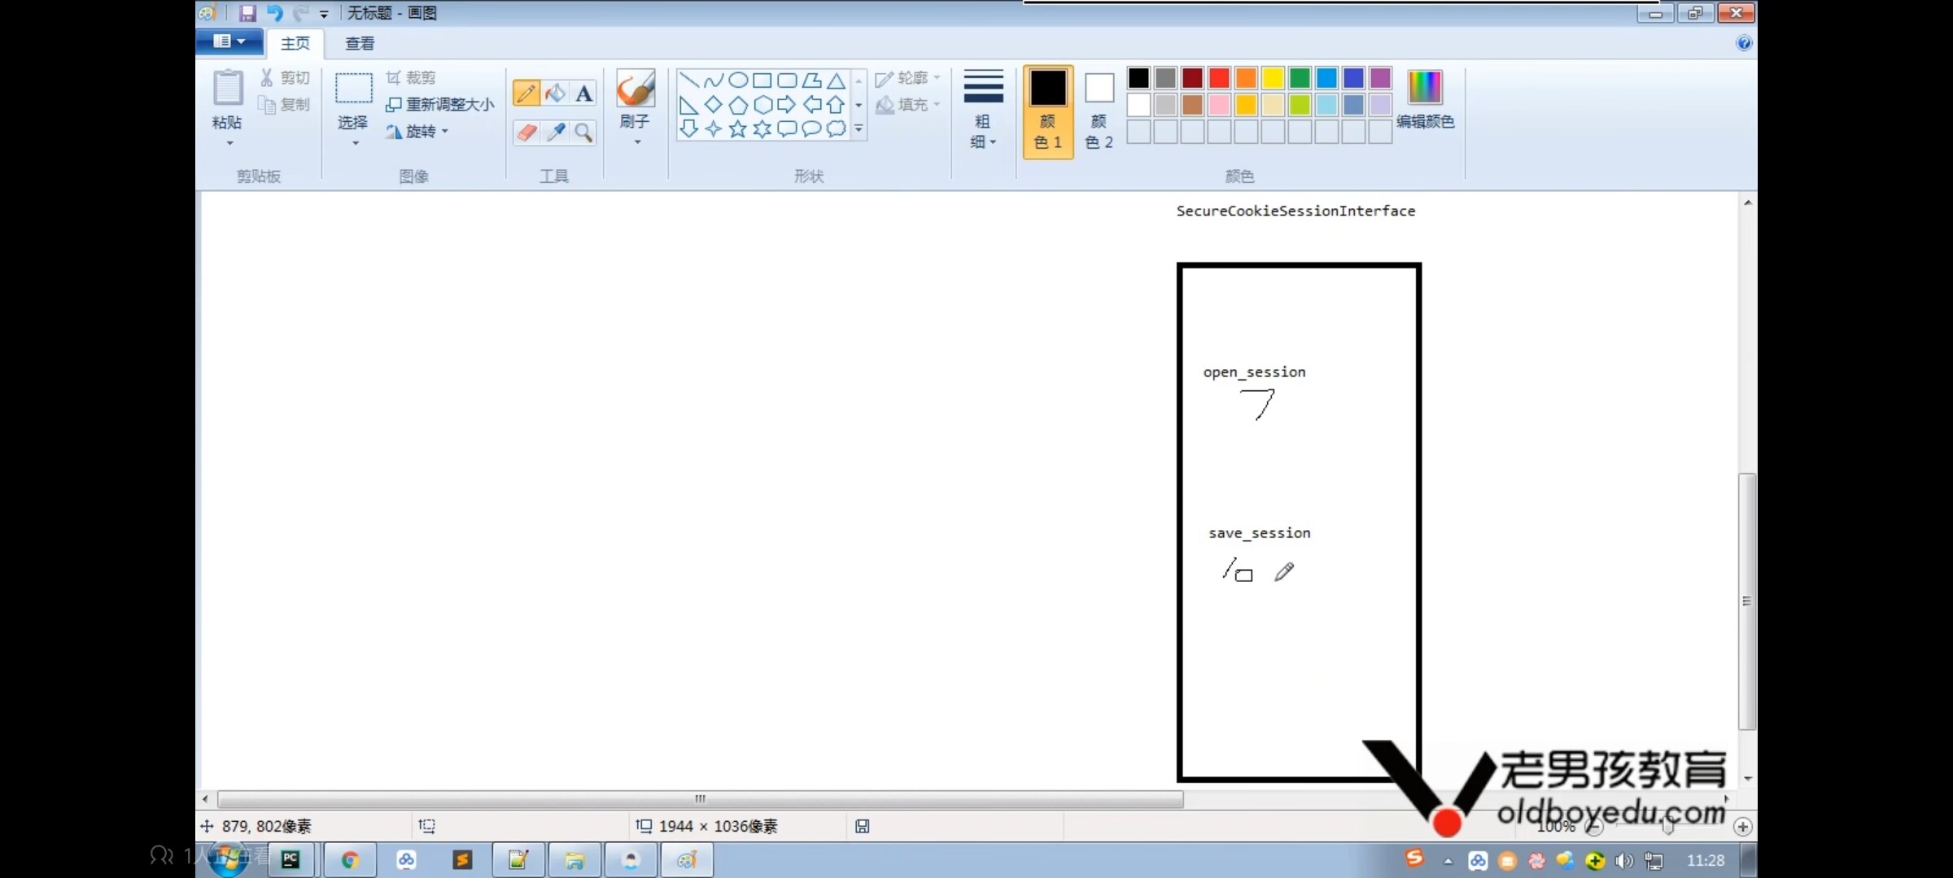Click the Resize image button
Image resolution: width=1953 pixels, height=878 pixels.
(x=440, y=104)
